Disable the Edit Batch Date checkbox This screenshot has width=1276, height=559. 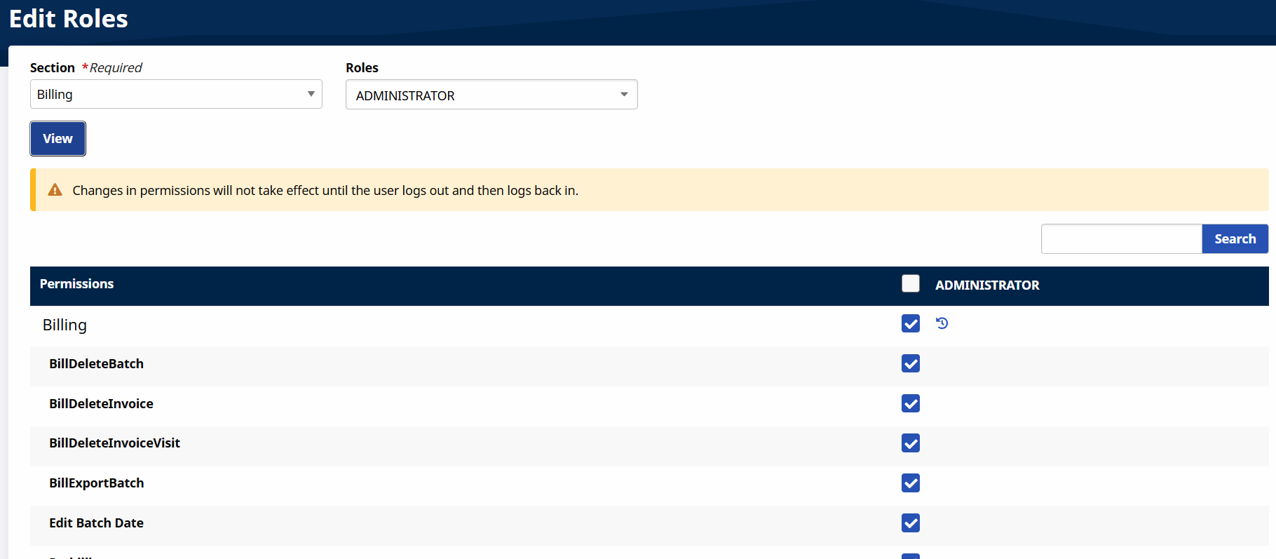(910, 523)
